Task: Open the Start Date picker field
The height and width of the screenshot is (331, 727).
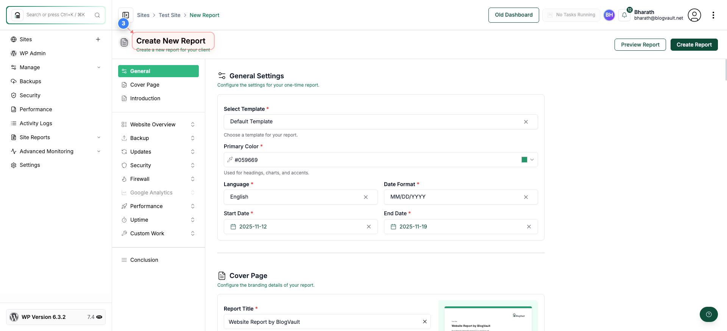Action: pos(301,227)
